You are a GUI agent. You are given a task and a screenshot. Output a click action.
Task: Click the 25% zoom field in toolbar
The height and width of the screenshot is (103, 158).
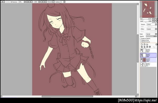(21, 2)
